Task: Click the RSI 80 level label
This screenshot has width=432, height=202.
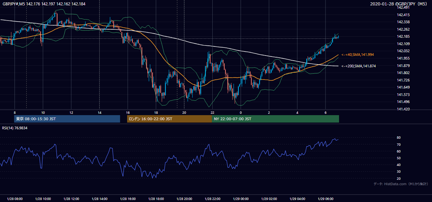Action: click(x=399, y=138)
